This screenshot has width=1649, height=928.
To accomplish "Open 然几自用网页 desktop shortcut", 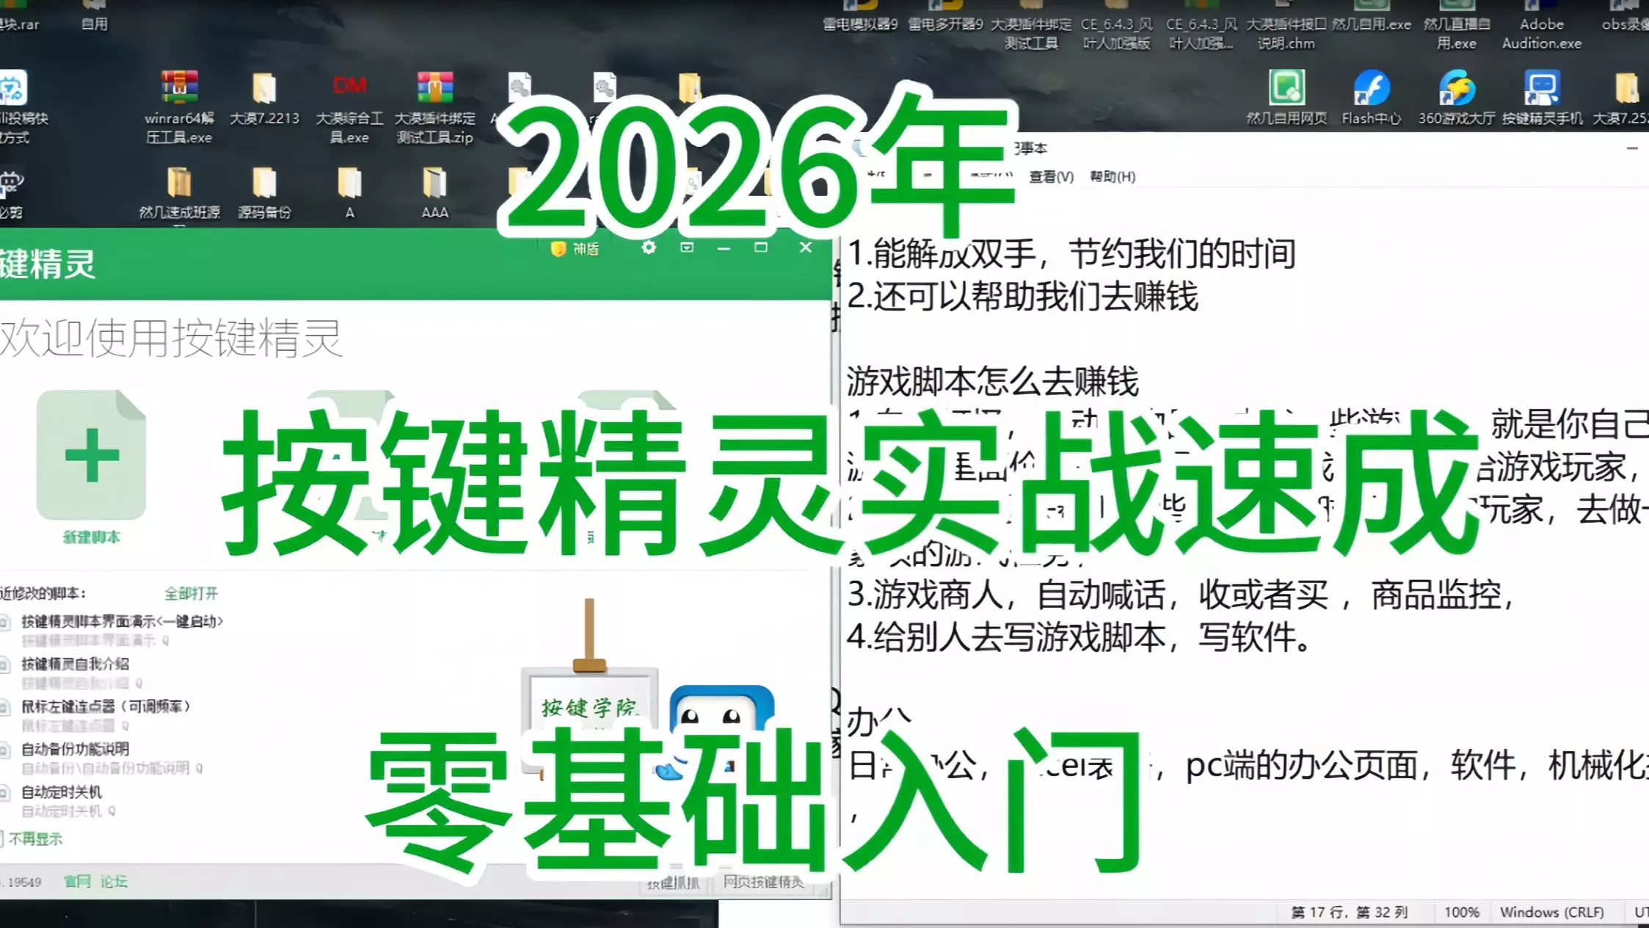I will click(x=1286, y=98).
